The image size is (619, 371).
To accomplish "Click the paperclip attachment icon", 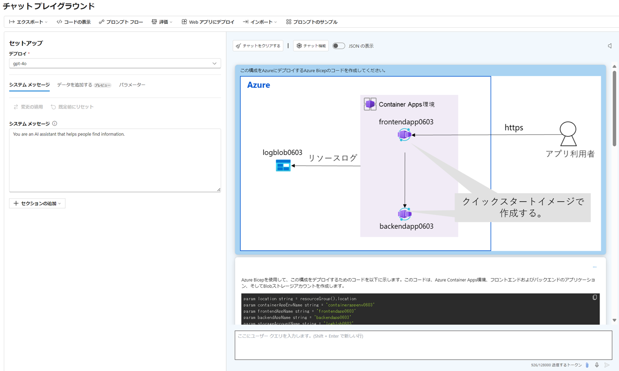I will tap(587, 365).
